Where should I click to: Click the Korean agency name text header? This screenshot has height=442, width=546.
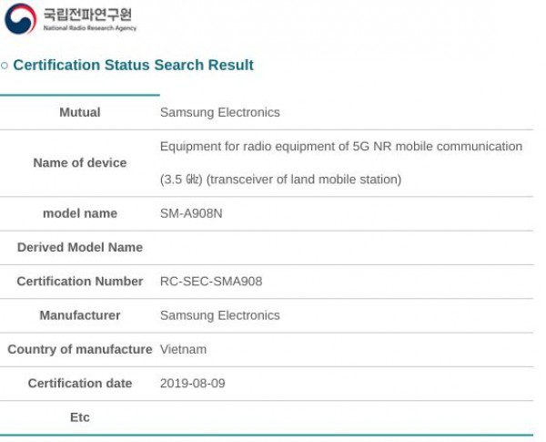coord(87,15)
